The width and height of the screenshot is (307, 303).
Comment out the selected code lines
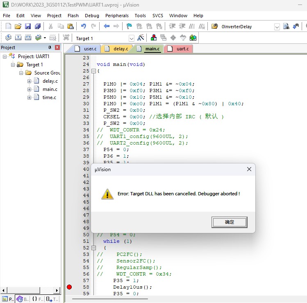[x=192, y=26]
